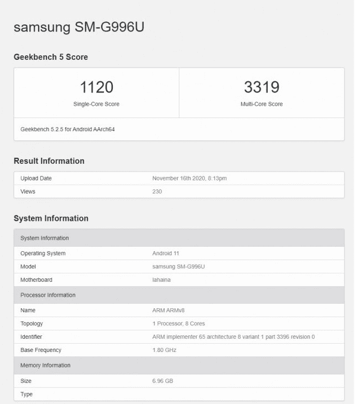Image resolution: width=355 pixels, height=404 pixels.
Task: Select the 3319 multi-core score value
Action: click(262, 87)
